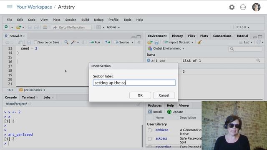Show document outline in editor
Viewport: 267px width, 150px height.
[x=139, y=42]
